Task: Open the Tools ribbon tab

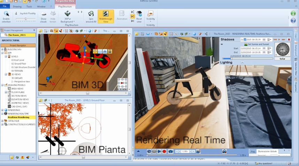Action: click(29, 7)
